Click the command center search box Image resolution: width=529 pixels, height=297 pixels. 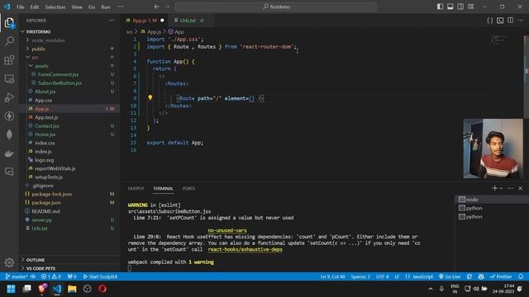tap(276, 7)
